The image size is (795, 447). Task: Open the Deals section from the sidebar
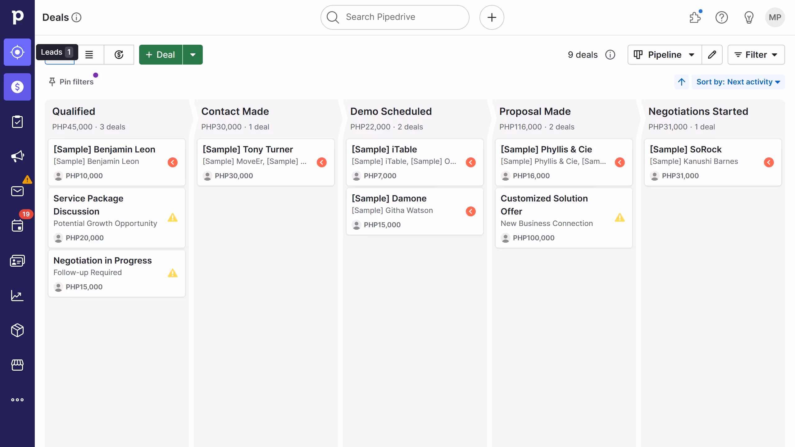[17, 87]
